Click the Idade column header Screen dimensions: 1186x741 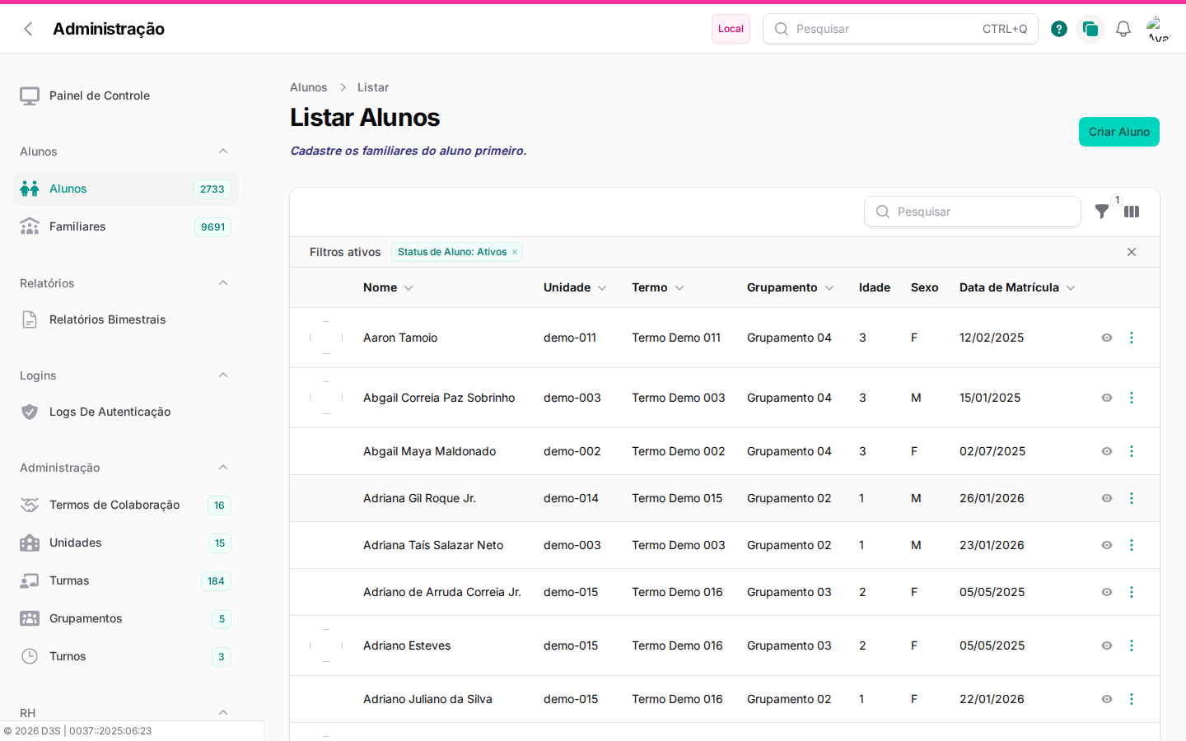tap(875, 287)
